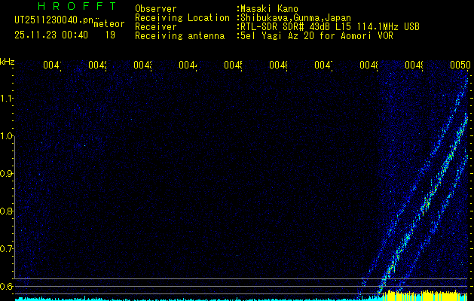Click the 0.7 frequency axis label

[x=6, y=248]
